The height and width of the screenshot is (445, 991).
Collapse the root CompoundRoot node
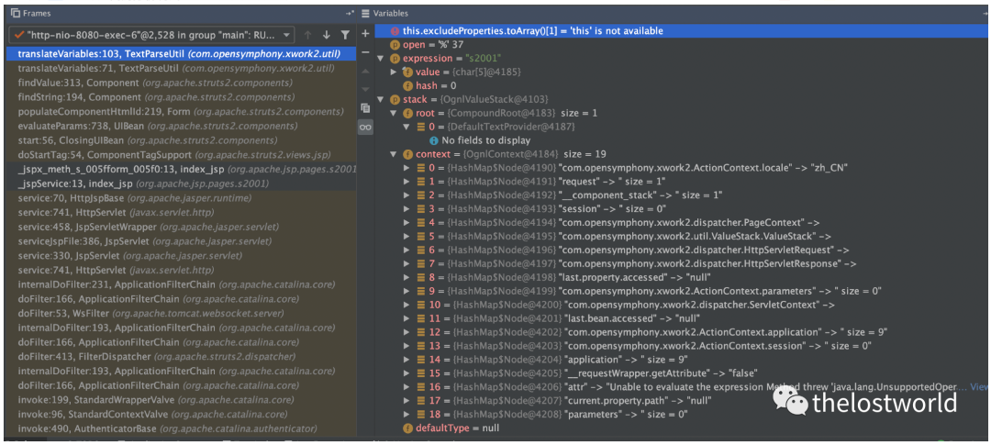[394, 113]
